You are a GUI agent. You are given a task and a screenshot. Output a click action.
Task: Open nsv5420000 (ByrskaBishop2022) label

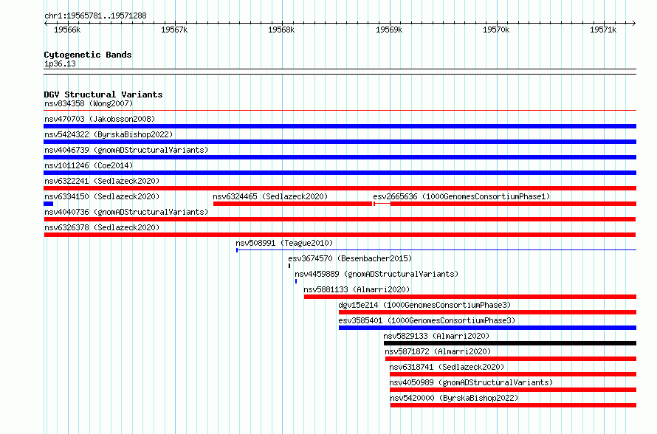pos(454,398)
